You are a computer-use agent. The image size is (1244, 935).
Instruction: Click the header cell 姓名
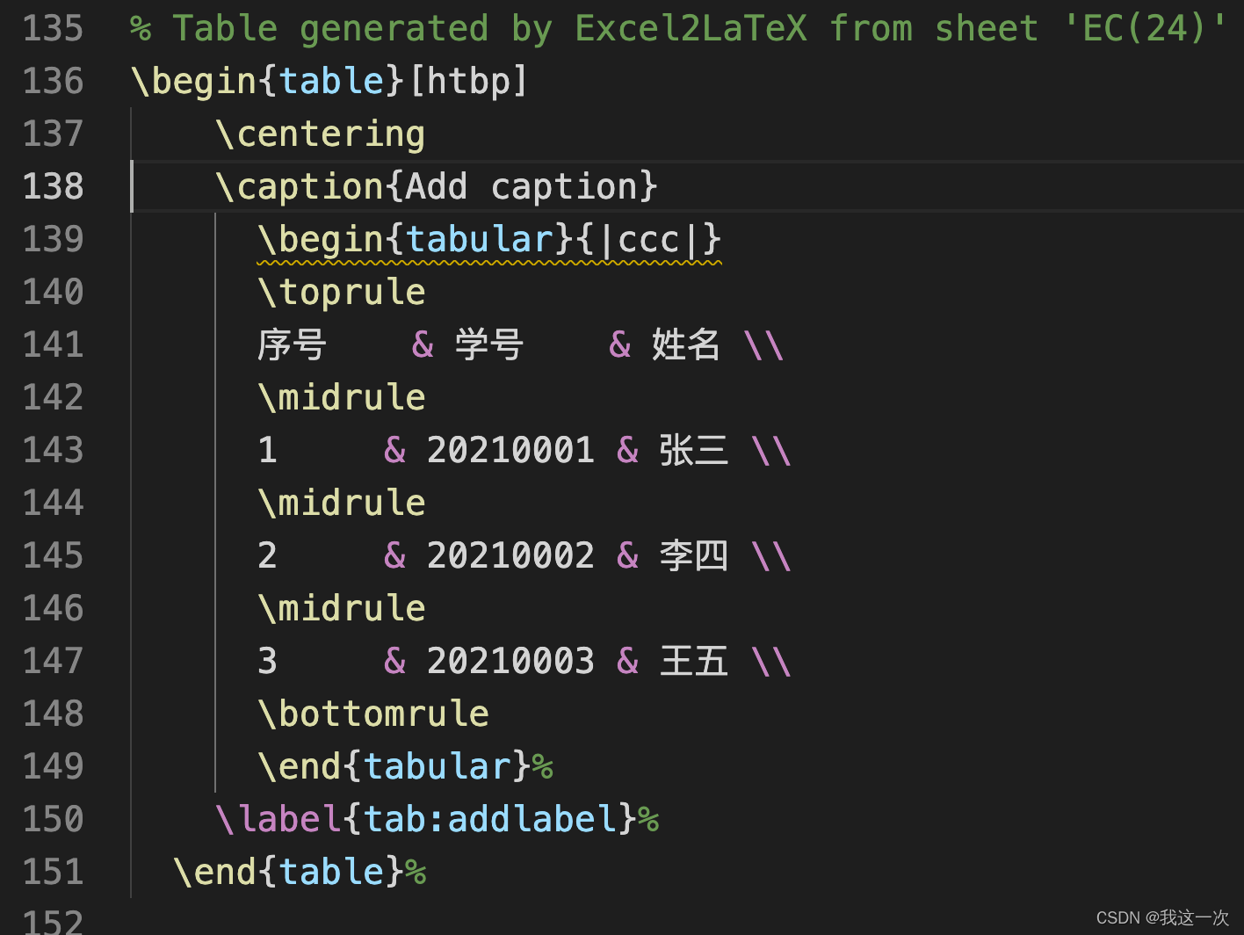tap(686, 344)
